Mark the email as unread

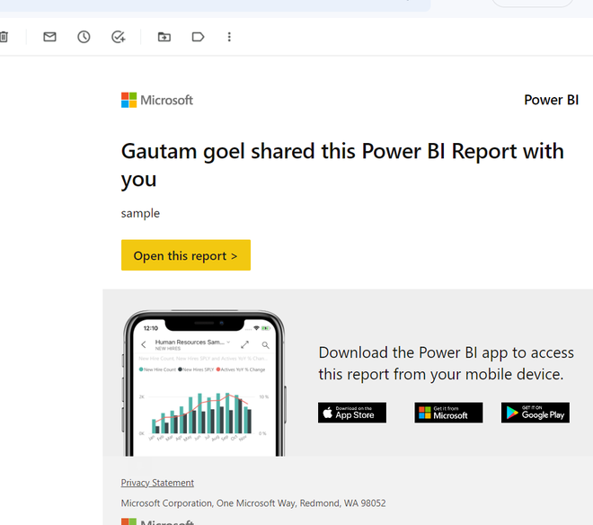point(49,37)
